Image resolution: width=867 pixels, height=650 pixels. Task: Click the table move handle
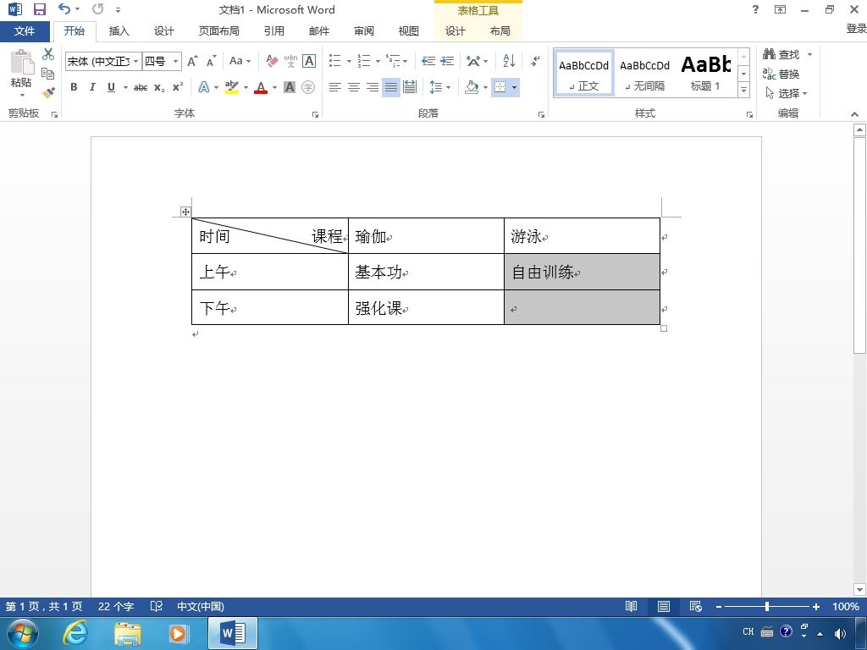point(185,212)
